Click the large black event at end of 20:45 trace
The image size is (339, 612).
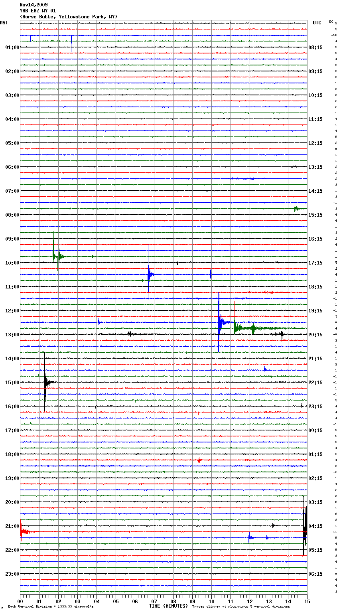[x=305, y=525]
